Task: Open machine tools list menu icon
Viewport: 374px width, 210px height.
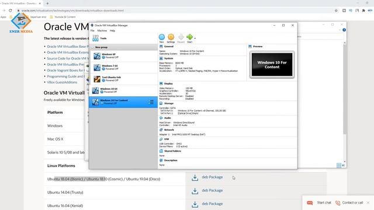Action: 151,102
